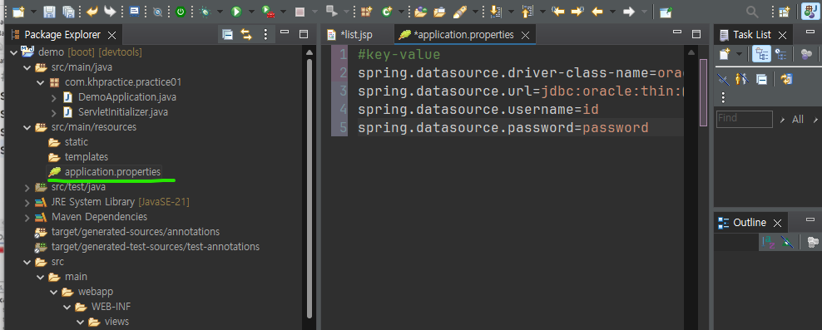
Task: Click Collapse All in Package Explorer
Action: tap(227, 35)
